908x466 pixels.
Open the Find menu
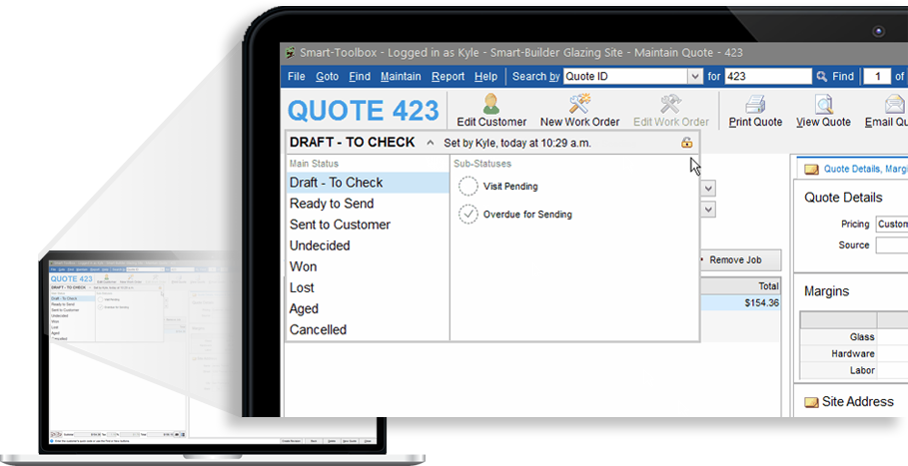click(x=360, y=76)
